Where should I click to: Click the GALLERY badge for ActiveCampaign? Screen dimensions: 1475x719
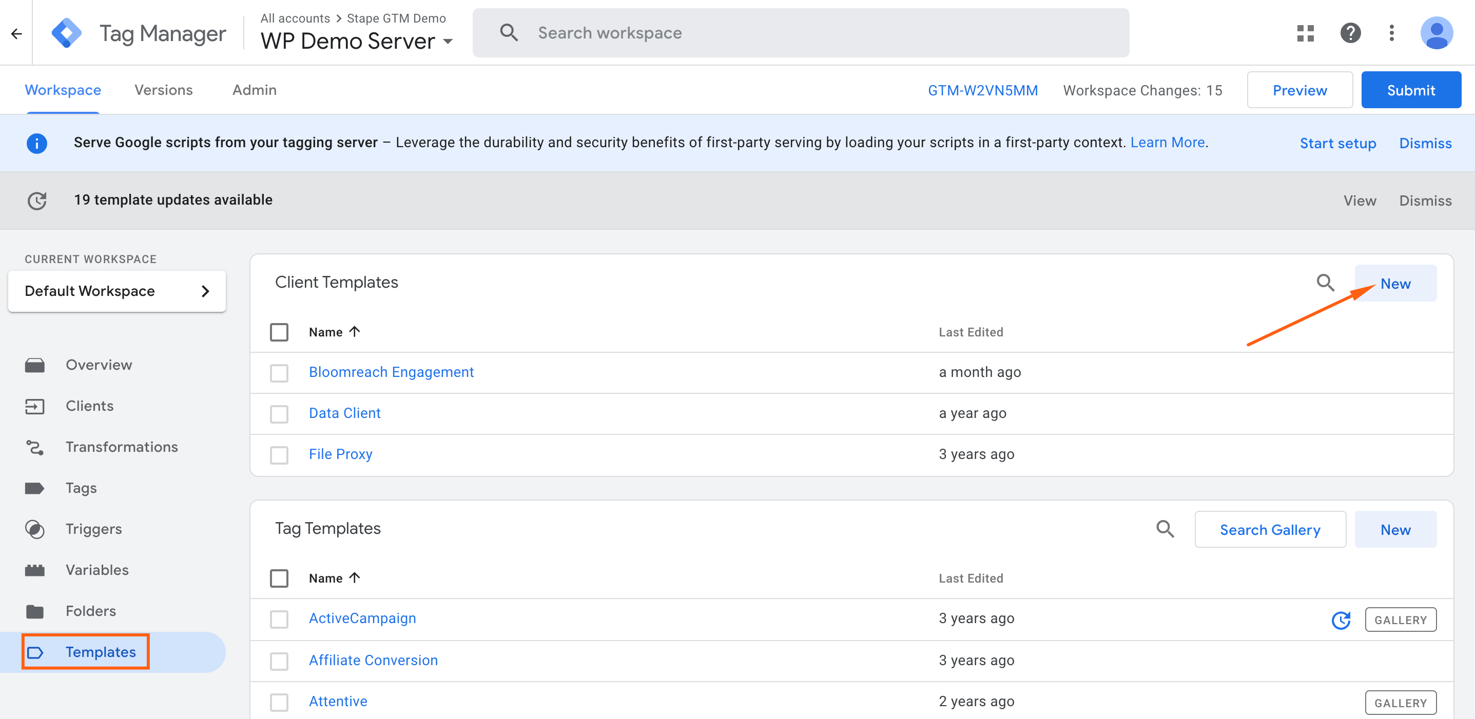[x=1401, y=620]
